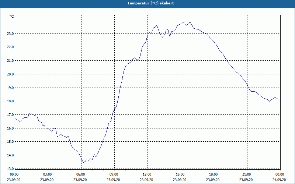
Task: Select the °C unit label on the axis
Action: tap(12, 17)
